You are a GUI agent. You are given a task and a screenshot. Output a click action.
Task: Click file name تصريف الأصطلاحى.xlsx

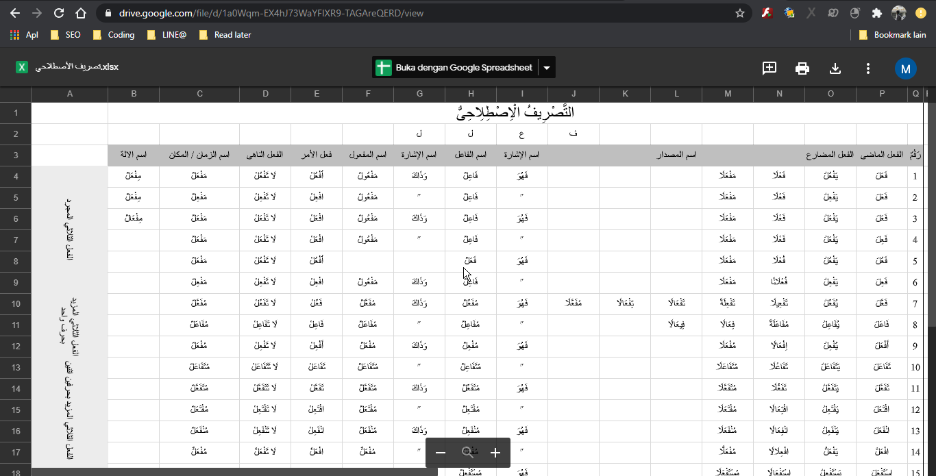(77, 67)
